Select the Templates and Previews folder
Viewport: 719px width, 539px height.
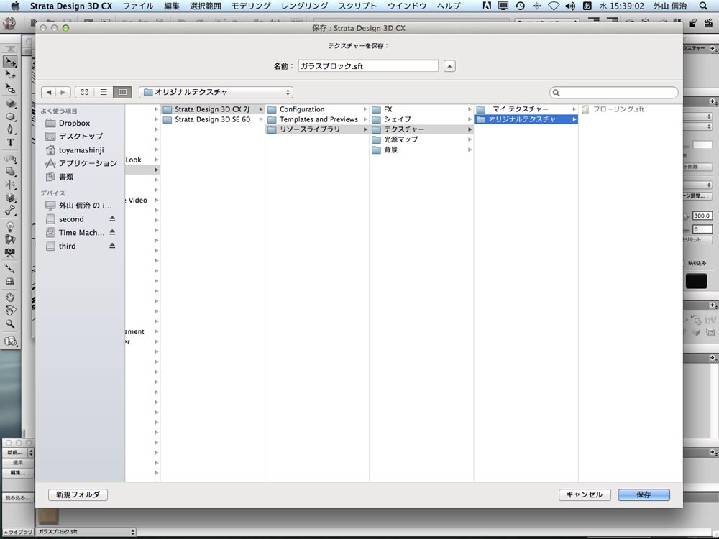[x=317, y=119]
